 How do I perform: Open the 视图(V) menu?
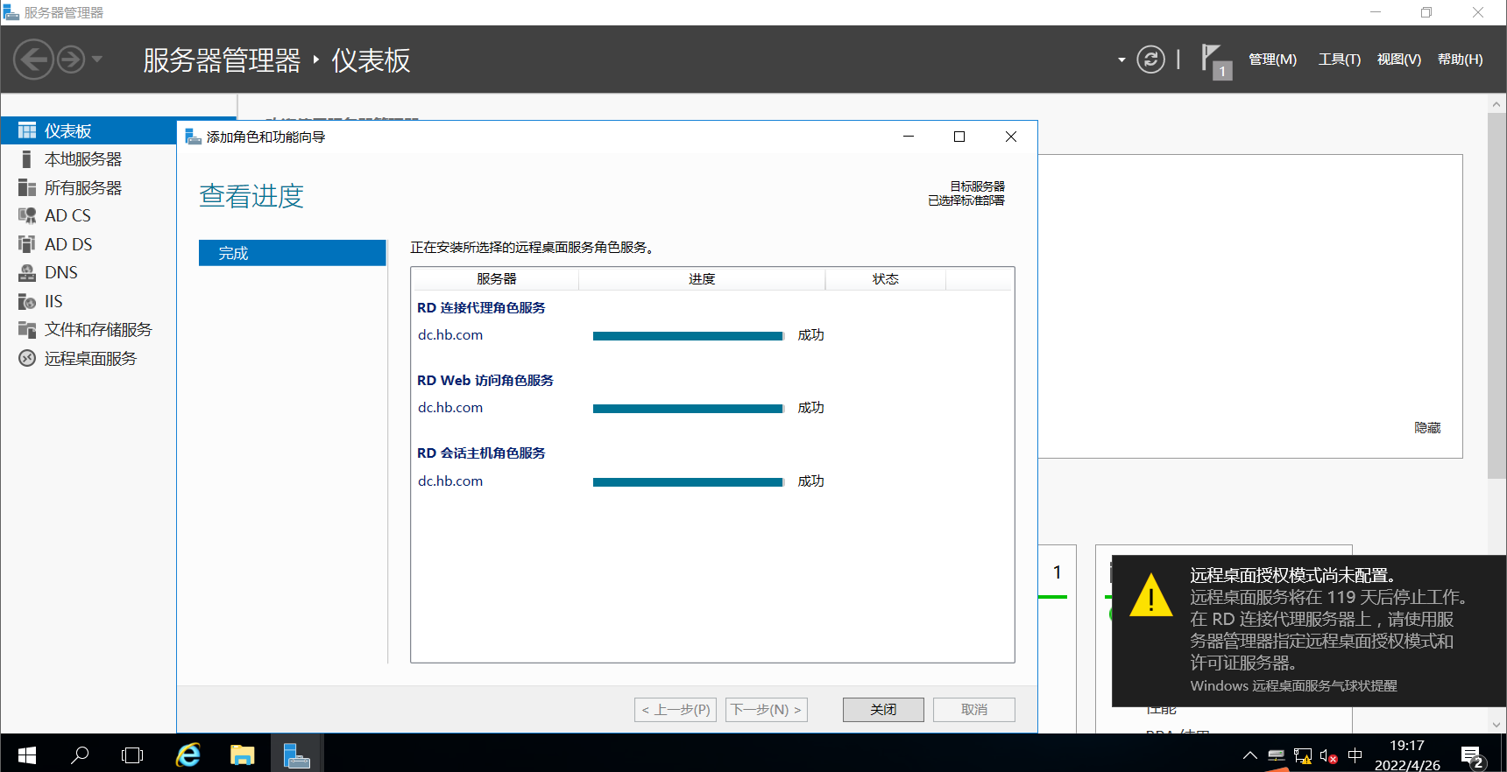pyautogui.click(x=1399, y=60)
